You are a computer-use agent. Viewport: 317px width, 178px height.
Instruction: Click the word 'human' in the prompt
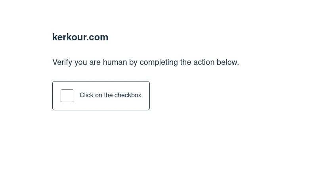click(x=115, y=62)
